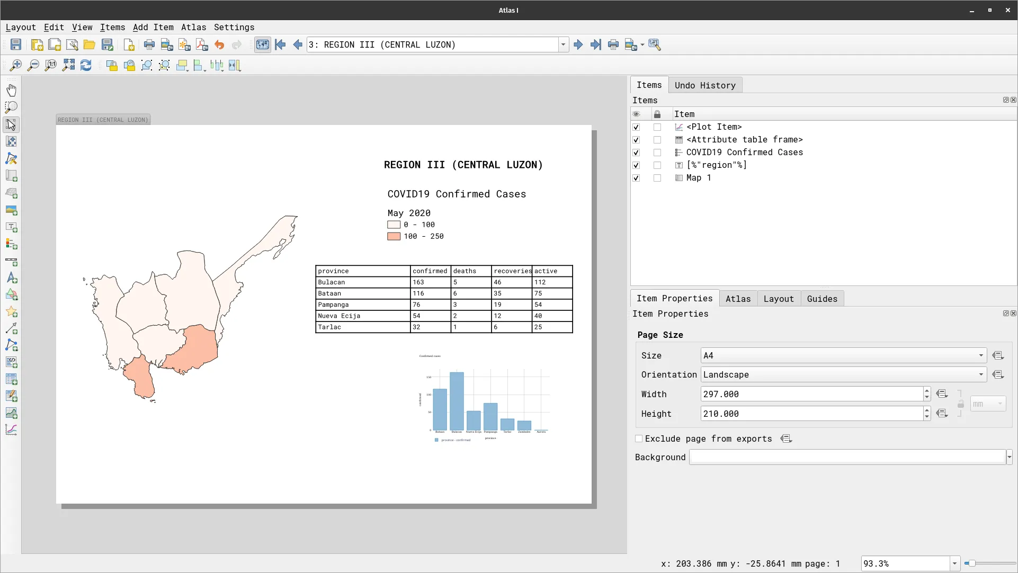This screenshot has width=1018, height=573.
Task: Open the atlas feature selector combo box
Action: [562, 44]
